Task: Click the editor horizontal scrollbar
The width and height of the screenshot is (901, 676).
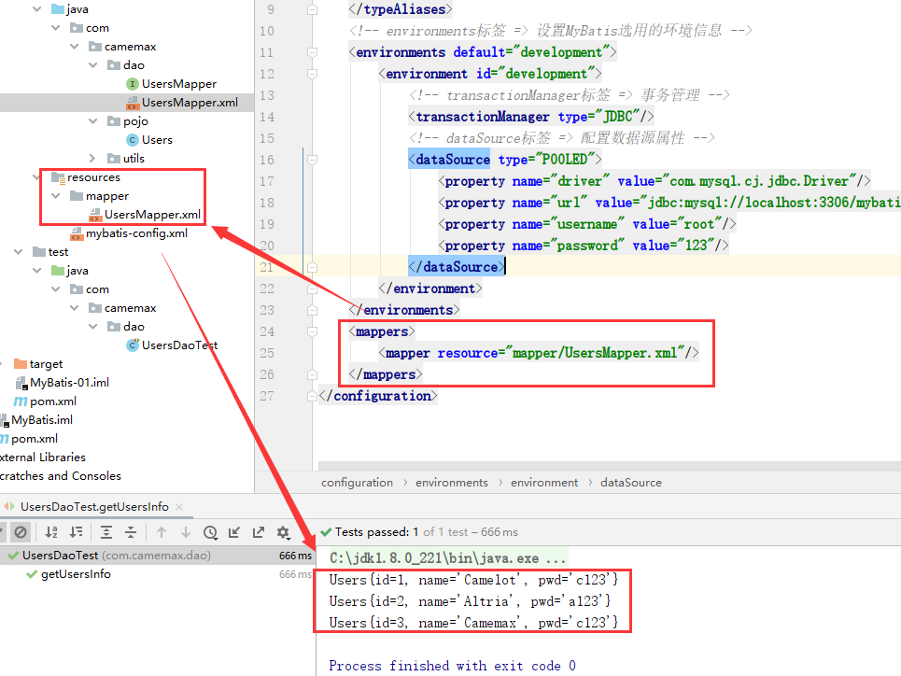Action: pos(609,466)
